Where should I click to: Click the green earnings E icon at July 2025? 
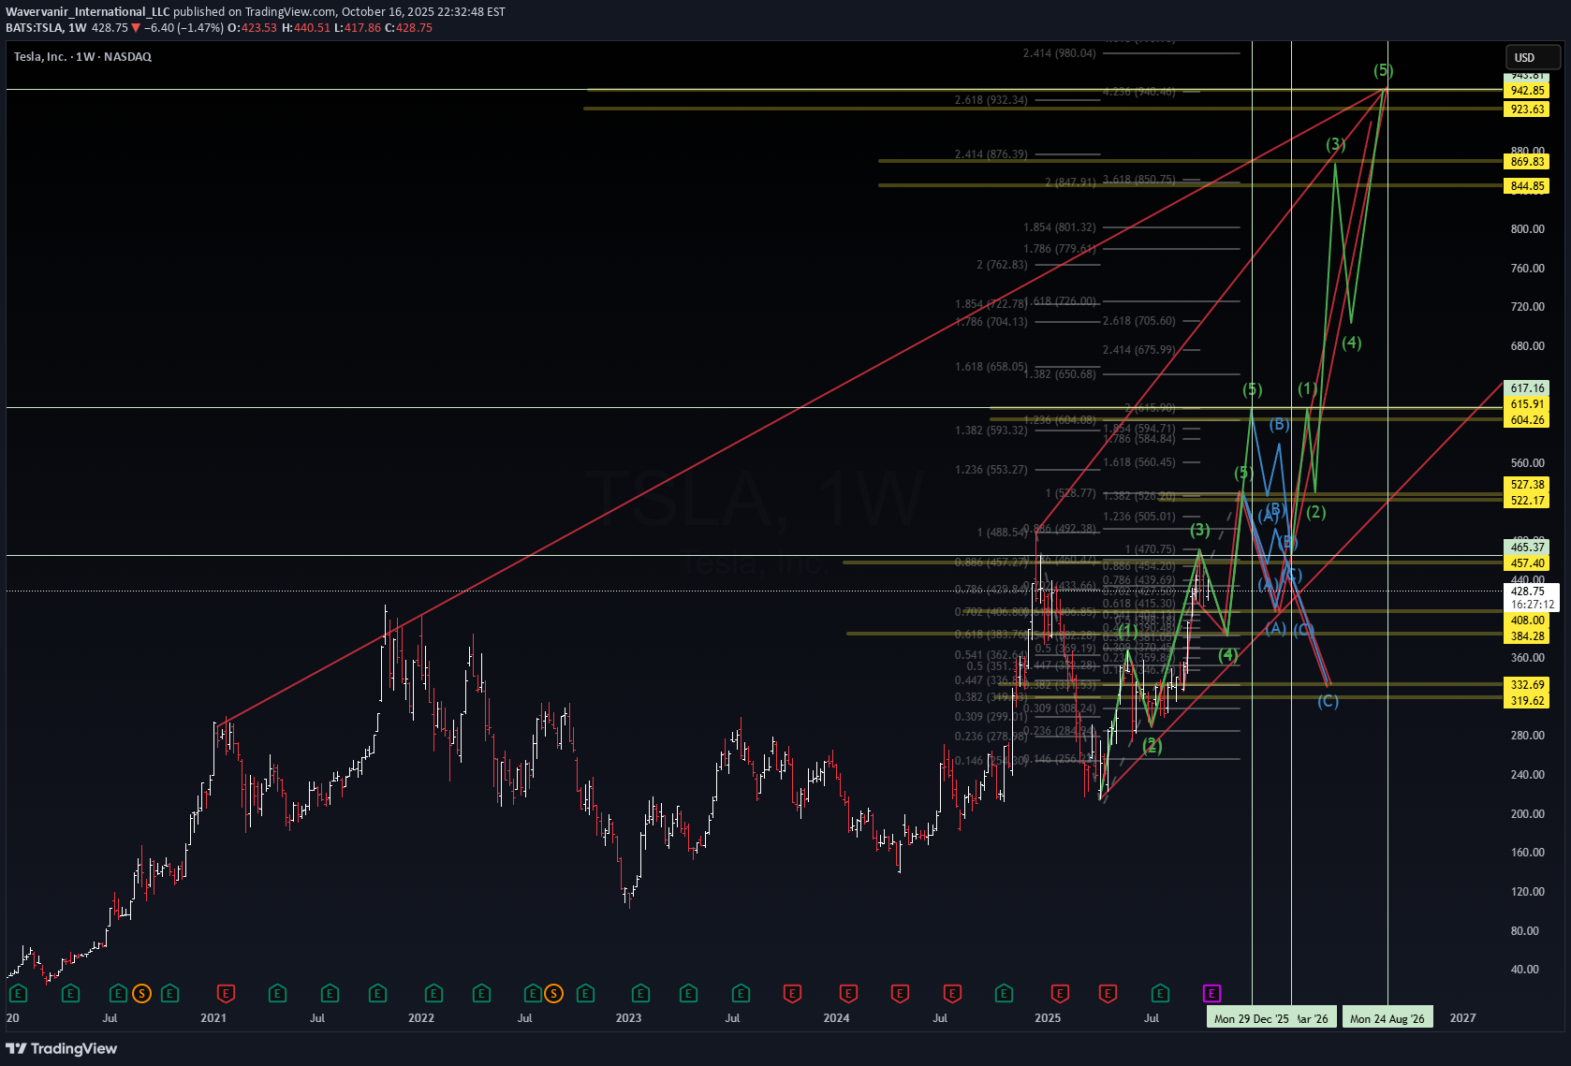[1160, 993]
